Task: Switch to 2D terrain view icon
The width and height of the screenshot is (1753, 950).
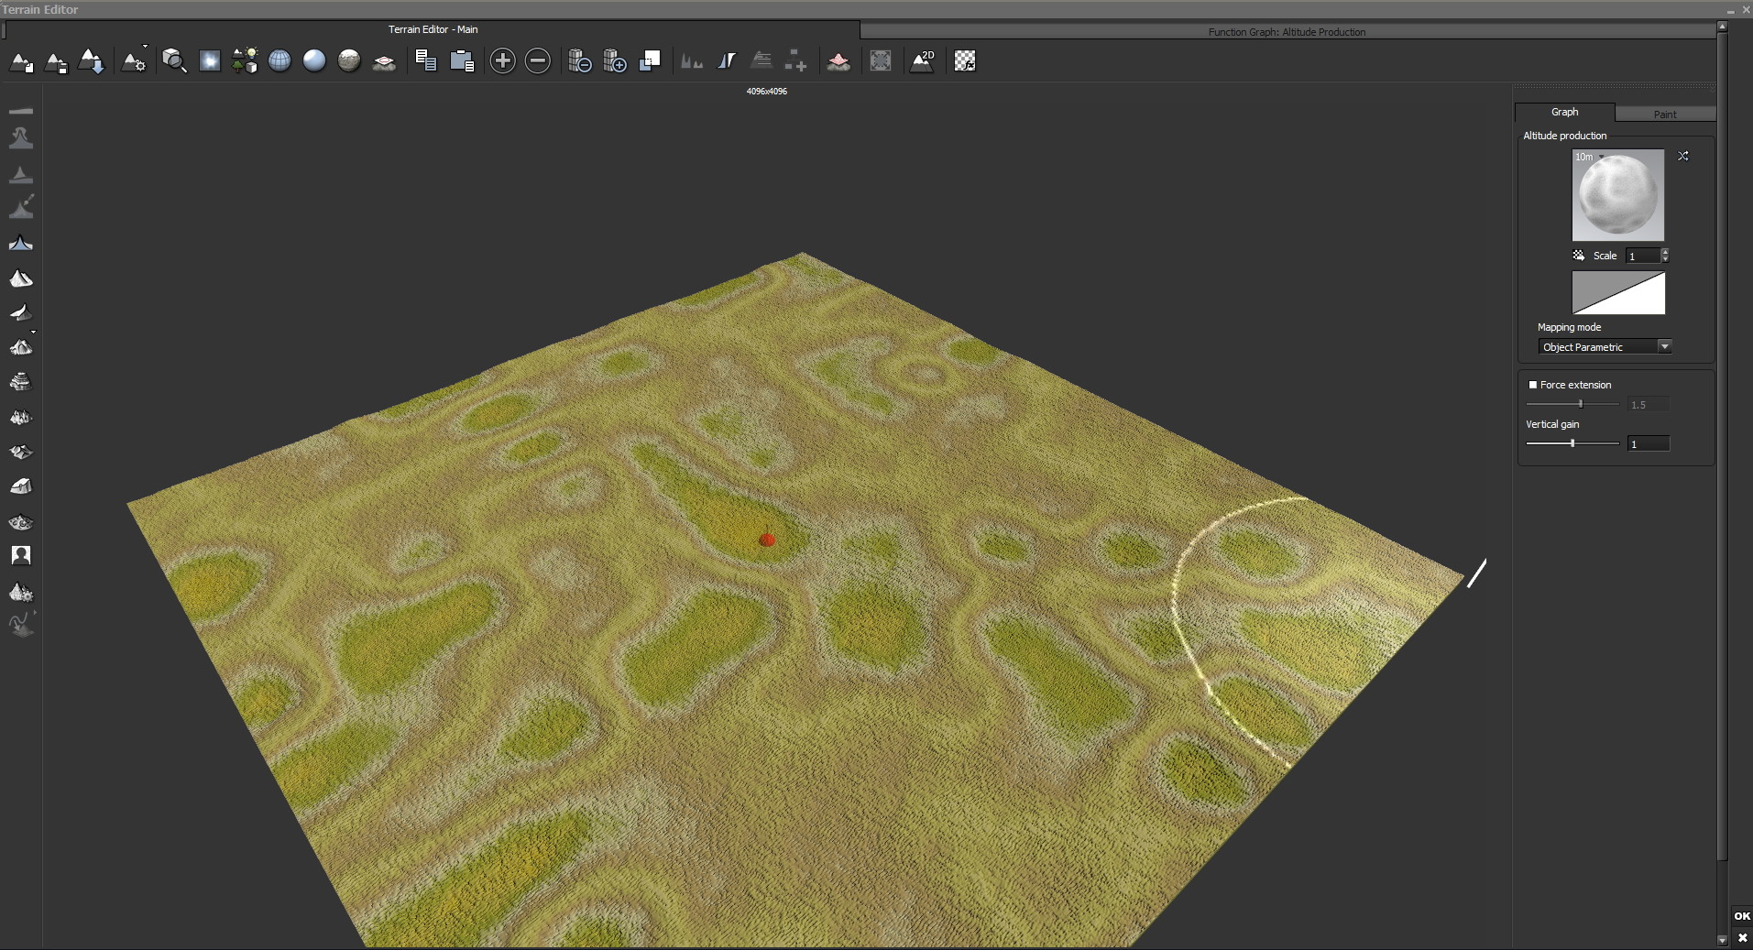Action: [x=922, y=61]
